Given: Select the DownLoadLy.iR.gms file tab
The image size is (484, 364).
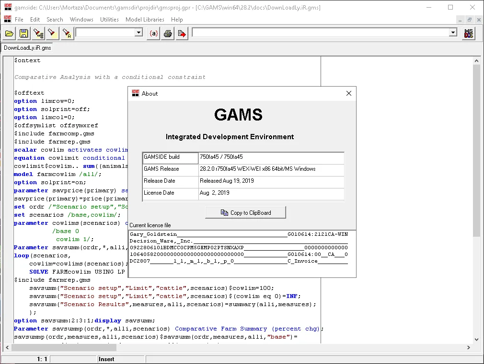Looking at the screenshot, I should 27,48.
